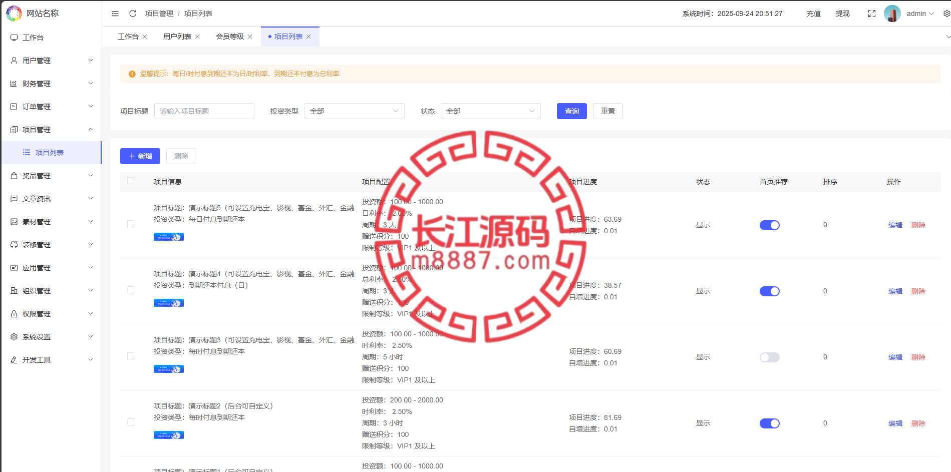951x472 pixels.
Task: Click the 财务管理 chart icon
Action: point(14,84)
